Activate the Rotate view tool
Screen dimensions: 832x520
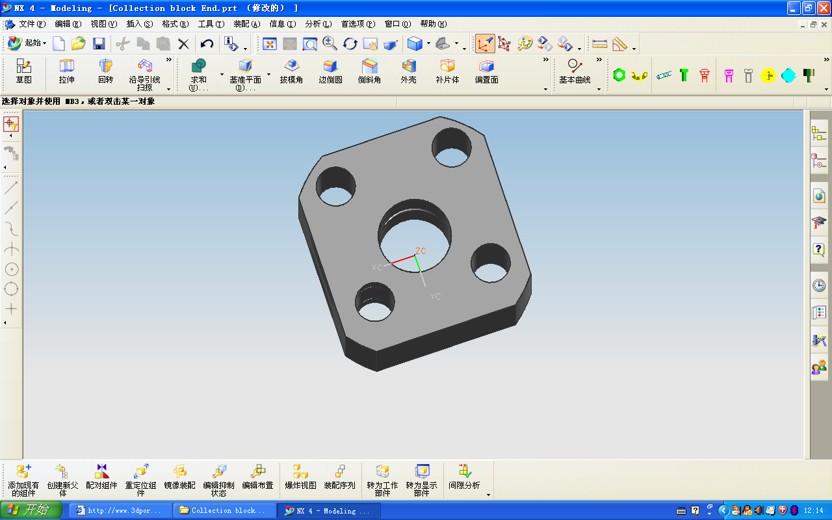350,44
